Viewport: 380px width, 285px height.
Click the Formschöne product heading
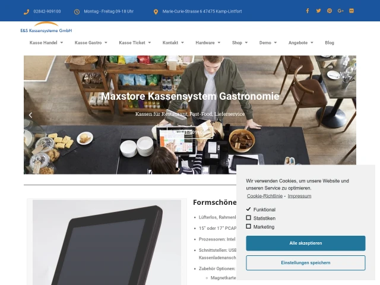(215, 202)
